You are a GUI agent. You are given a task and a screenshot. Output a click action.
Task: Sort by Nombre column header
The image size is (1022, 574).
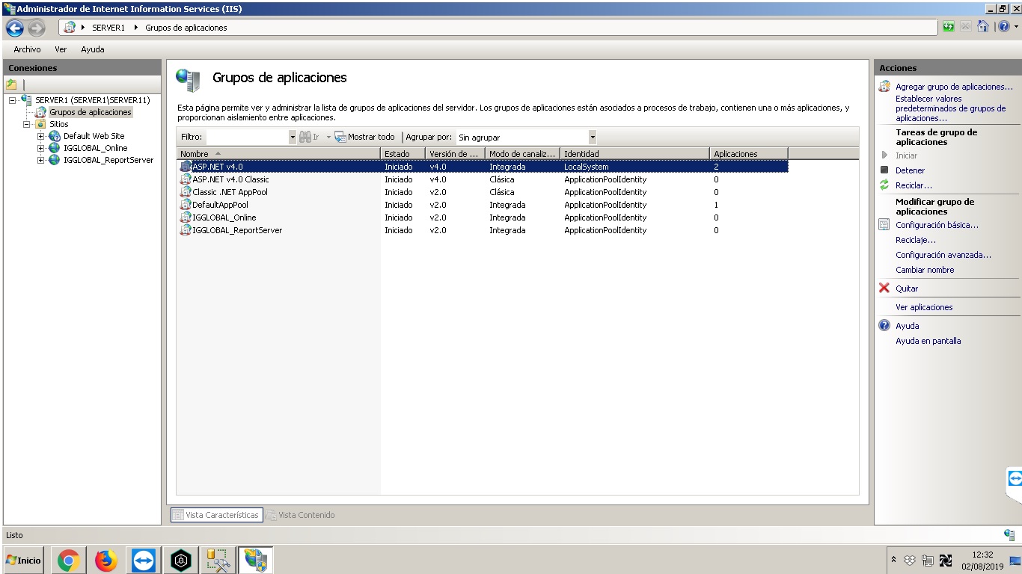pyautogui.click(x=278, y=154)
